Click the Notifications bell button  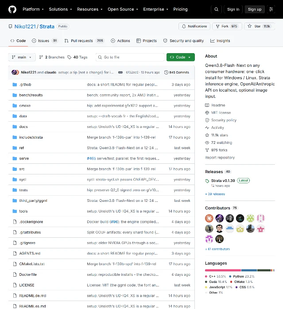[x=194, y=26]
